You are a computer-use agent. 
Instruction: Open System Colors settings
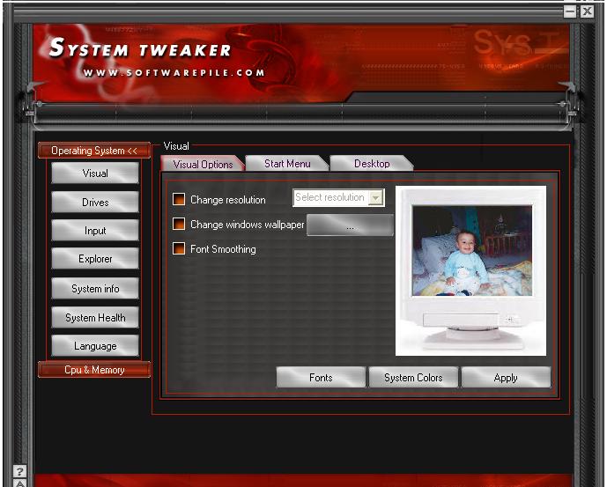413,378
